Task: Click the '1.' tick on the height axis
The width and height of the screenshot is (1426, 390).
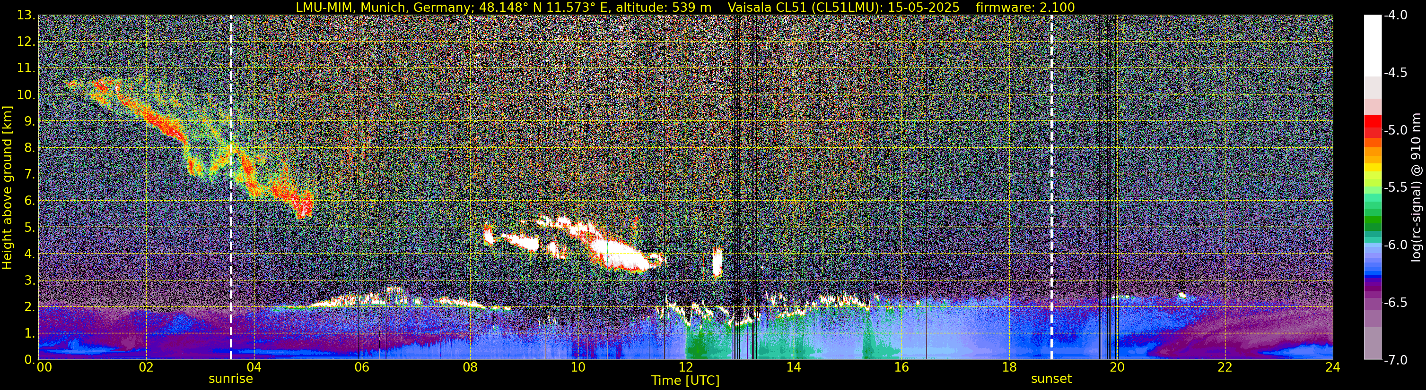Action: (x=29, y=333)
